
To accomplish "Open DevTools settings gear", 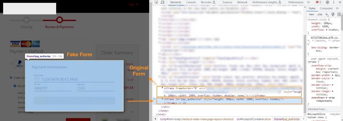I will [x=328, y=2].
